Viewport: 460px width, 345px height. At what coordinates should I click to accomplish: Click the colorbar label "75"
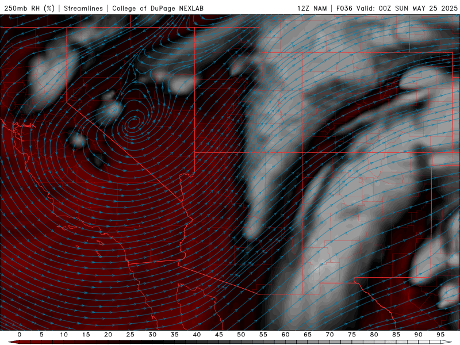352,335
